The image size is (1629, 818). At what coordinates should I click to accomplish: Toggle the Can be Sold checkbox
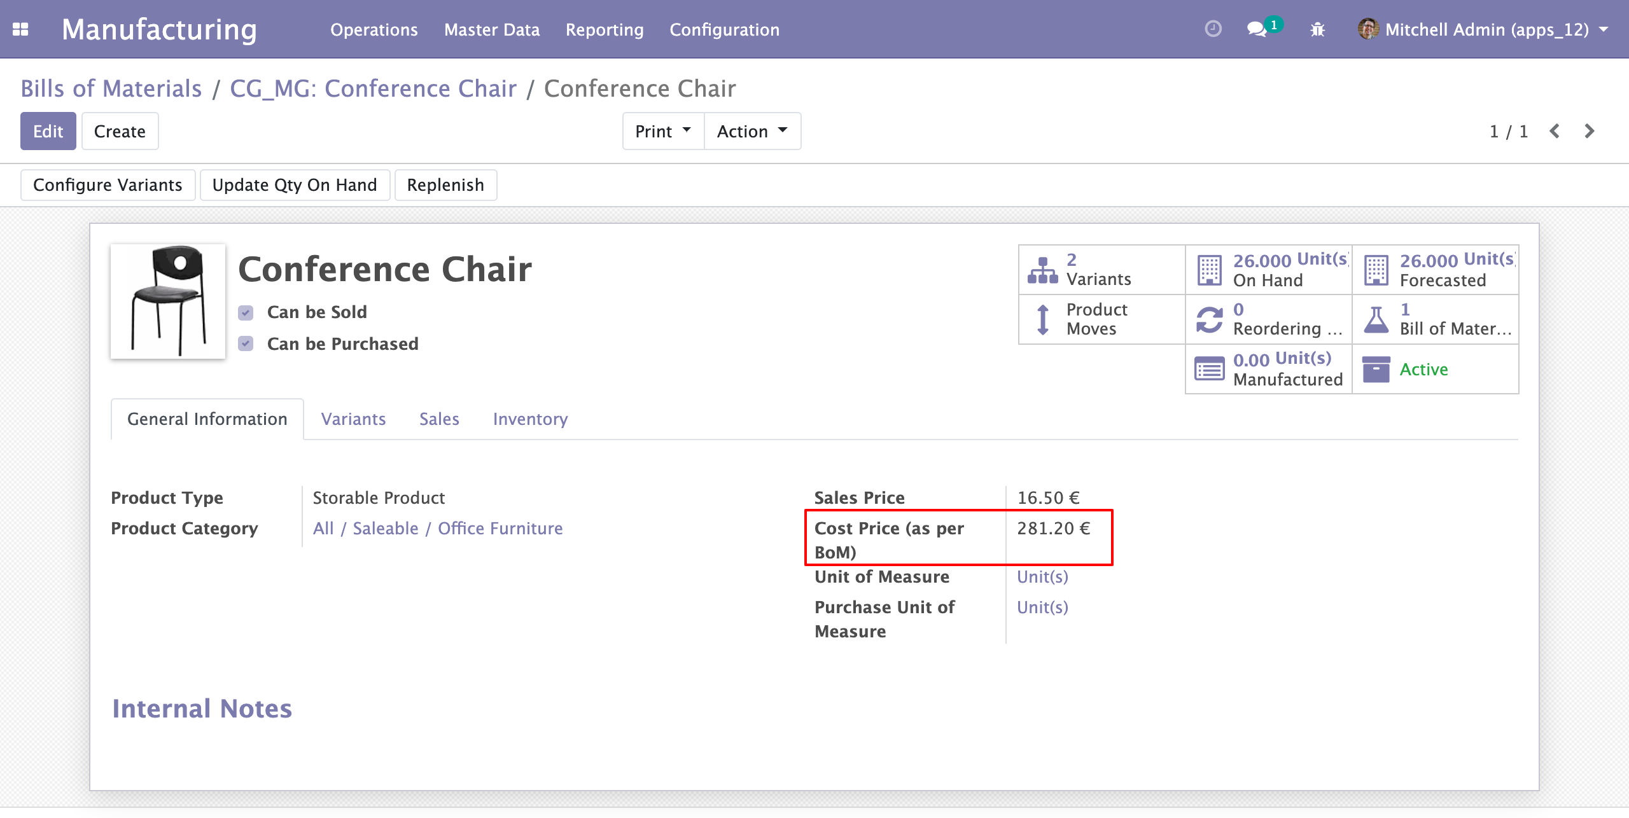click(x=246, y=312)
